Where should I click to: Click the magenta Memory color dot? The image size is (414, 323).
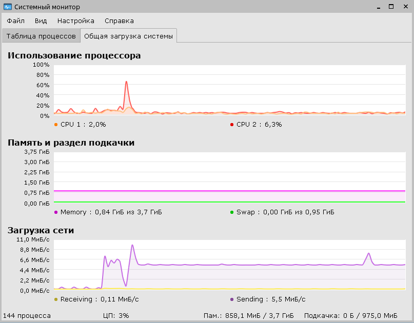56,212
